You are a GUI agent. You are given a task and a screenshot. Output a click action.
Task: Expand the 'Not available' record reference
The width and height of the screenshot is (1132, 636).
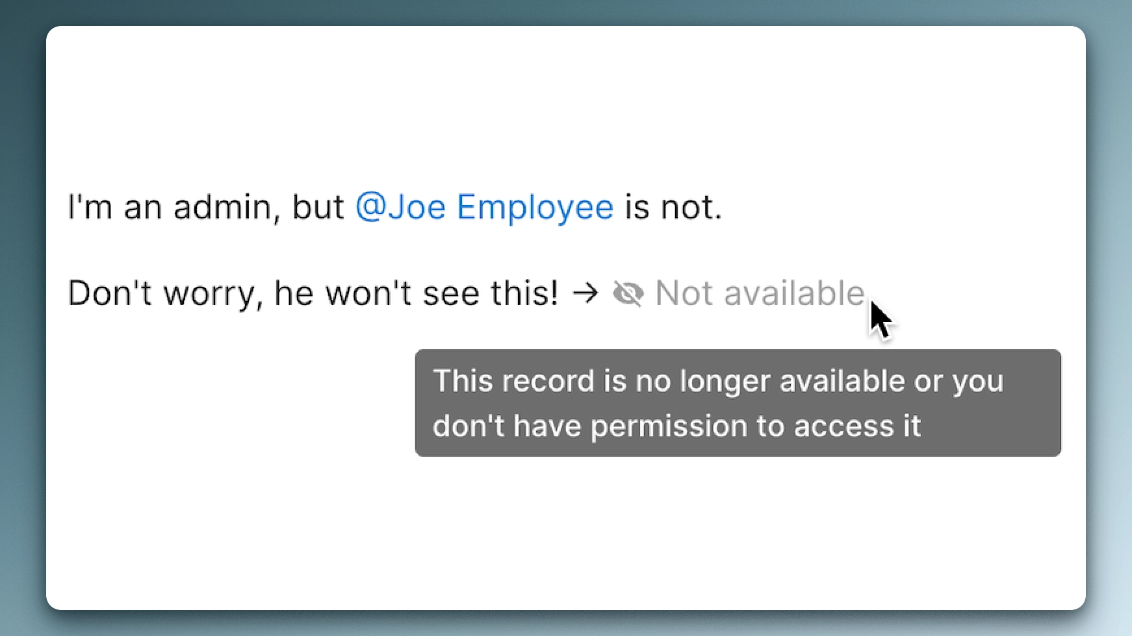759,293
